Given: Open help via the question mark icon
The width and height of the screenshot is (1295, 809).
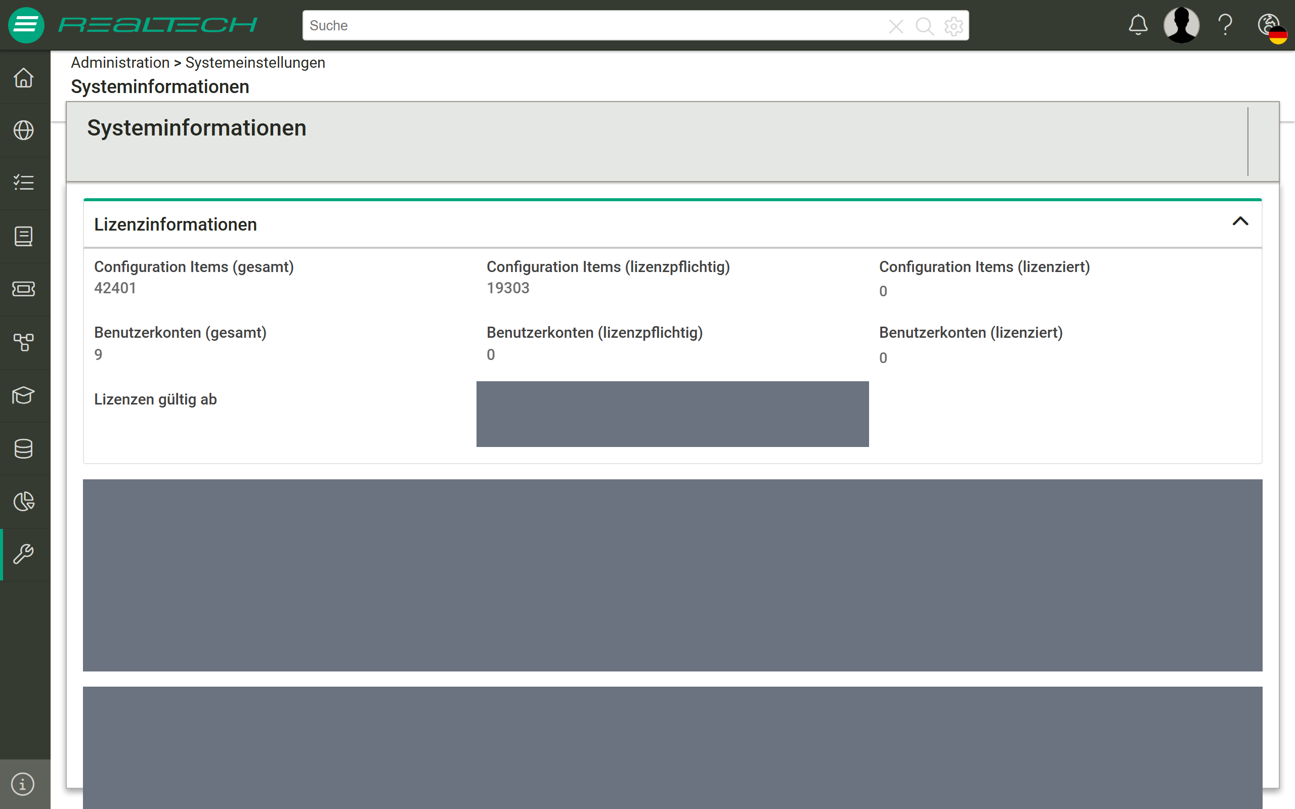Looking at the screenshot, I should click(x=1225, y=25).
